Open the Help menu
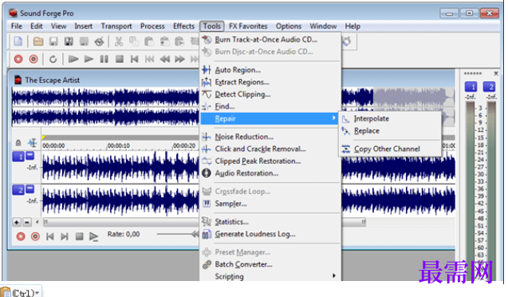This screenshot has height=297, width=508. [x=352, y=26]
